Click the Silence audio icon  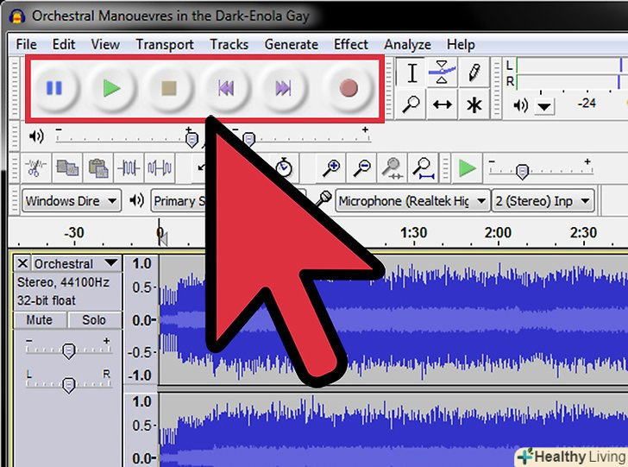coord(160,167)
